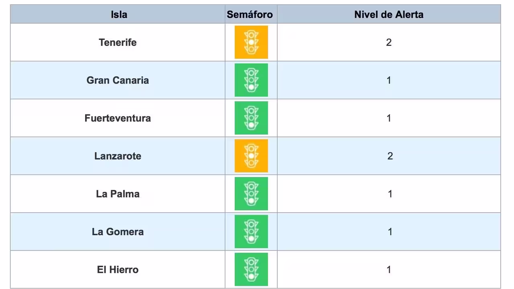This screenshot has height=289, width=514.
Task: Click the Semáforo column header
Action: click(250, 14)
